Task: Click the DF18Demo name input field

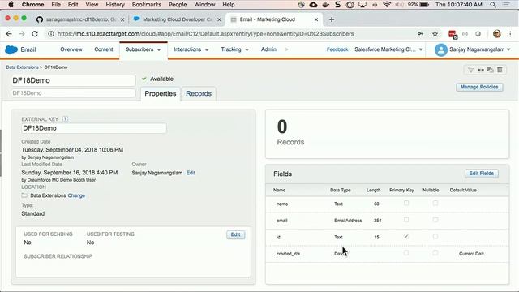Action: 73,80
